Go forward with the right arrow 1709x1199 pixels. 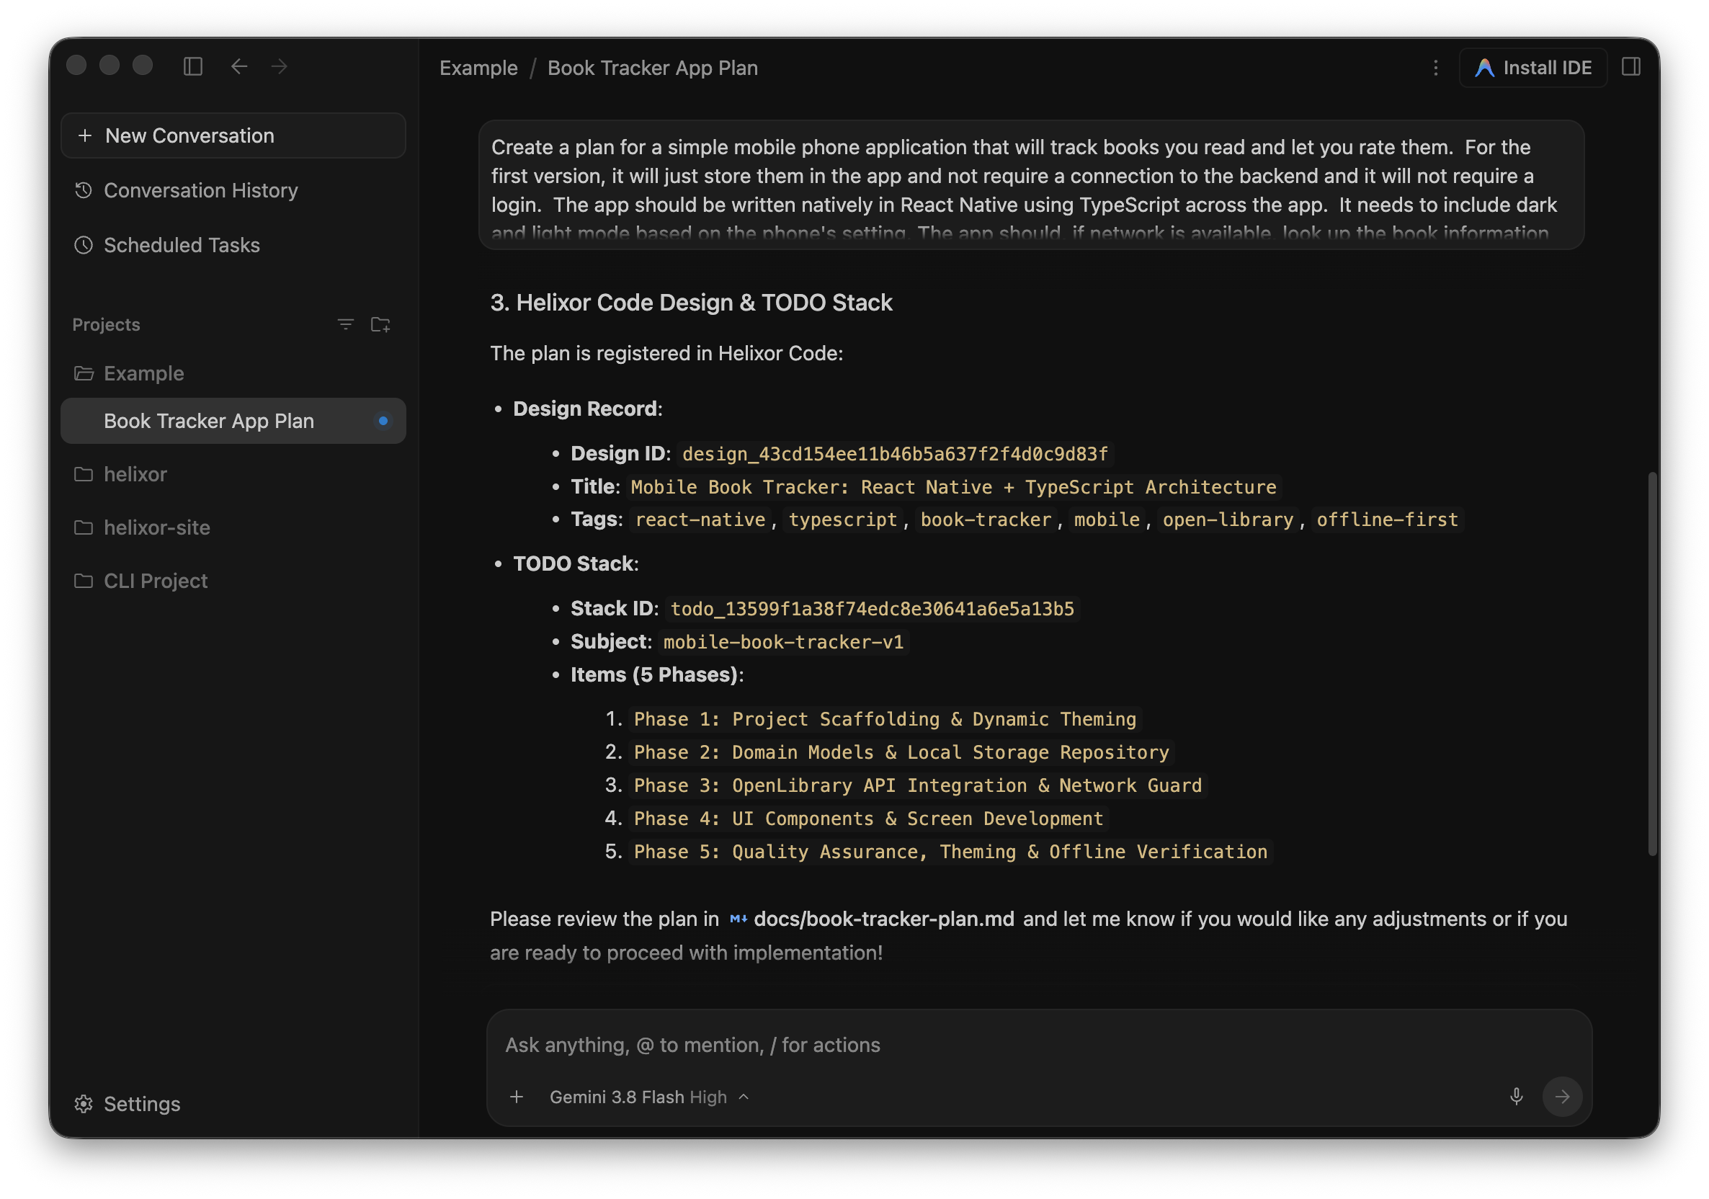(279, 67)
